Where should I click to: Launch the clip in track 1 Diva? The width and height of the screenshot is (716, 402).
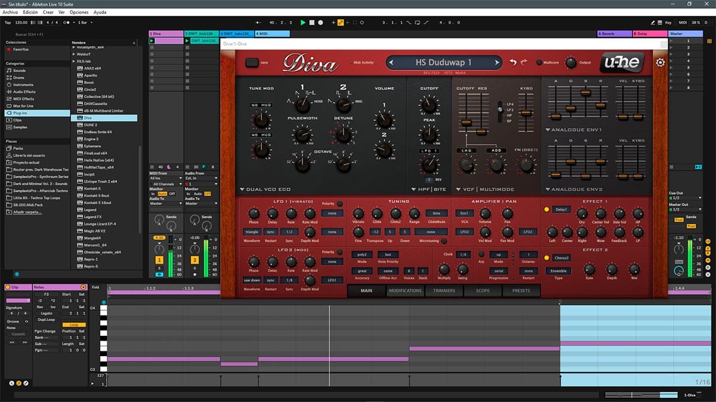click(152, 41)
